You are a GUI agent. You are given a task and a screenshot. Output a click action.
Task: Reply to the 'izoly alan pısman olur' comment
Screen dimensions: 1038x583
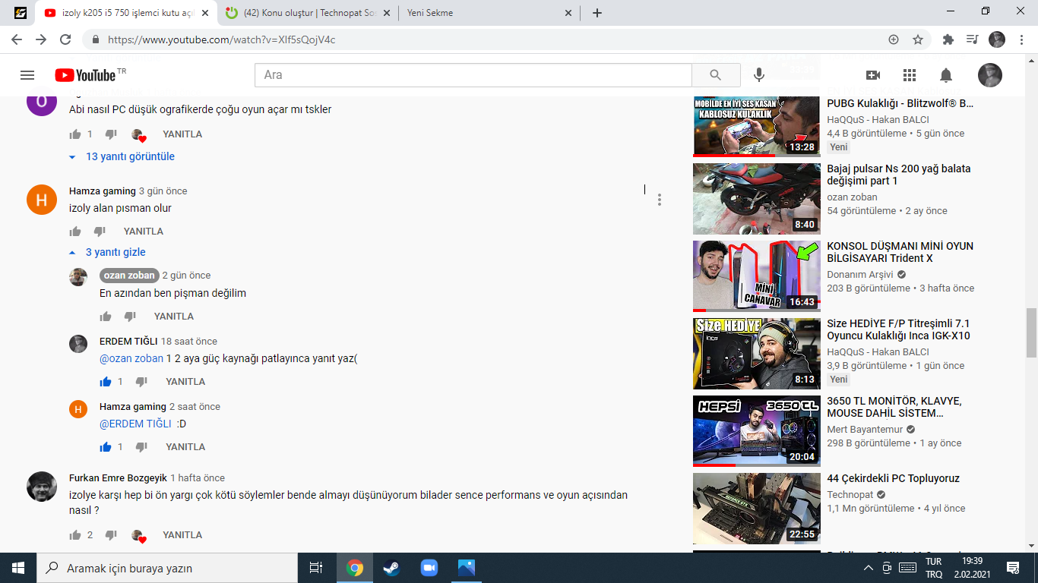(x=144, y=232)
